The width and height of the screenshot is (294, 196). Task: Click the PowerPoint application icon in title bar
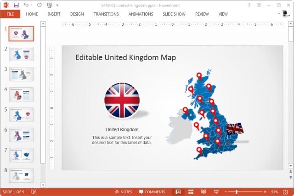coord(6,5)
